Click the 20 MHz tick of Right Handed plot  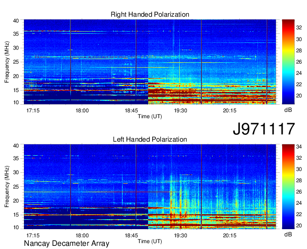[x=16, y=76]
